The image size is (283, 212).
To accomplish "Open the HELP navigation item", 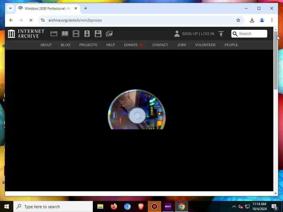I will tap(111, 45).
